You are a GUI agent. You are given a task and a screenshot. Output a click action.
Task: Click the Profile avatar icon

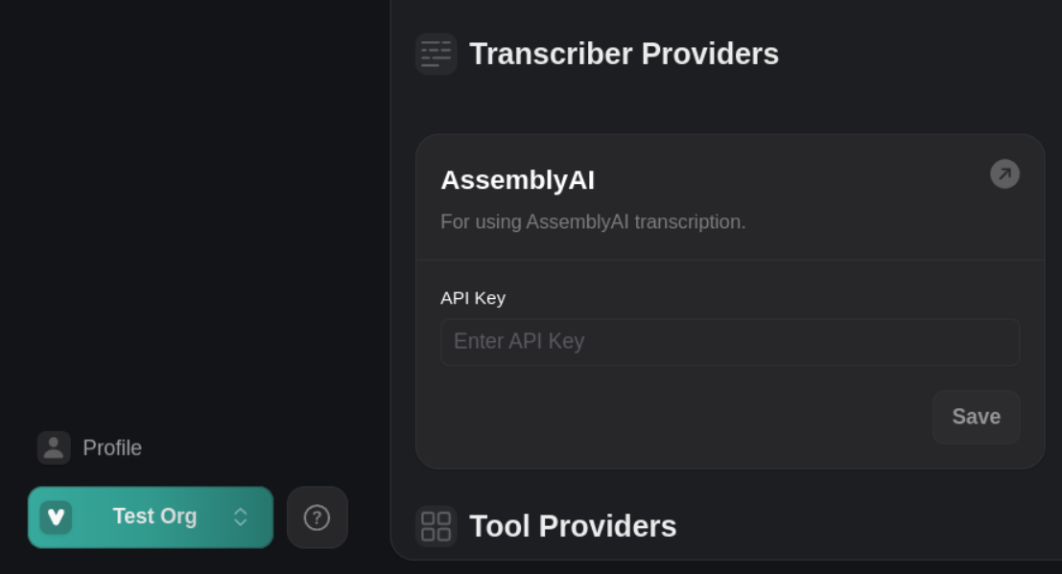pos(54,448)
